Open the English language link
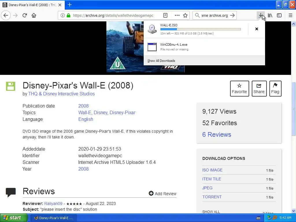The image size is (296, 222). [x=86, y=119]
